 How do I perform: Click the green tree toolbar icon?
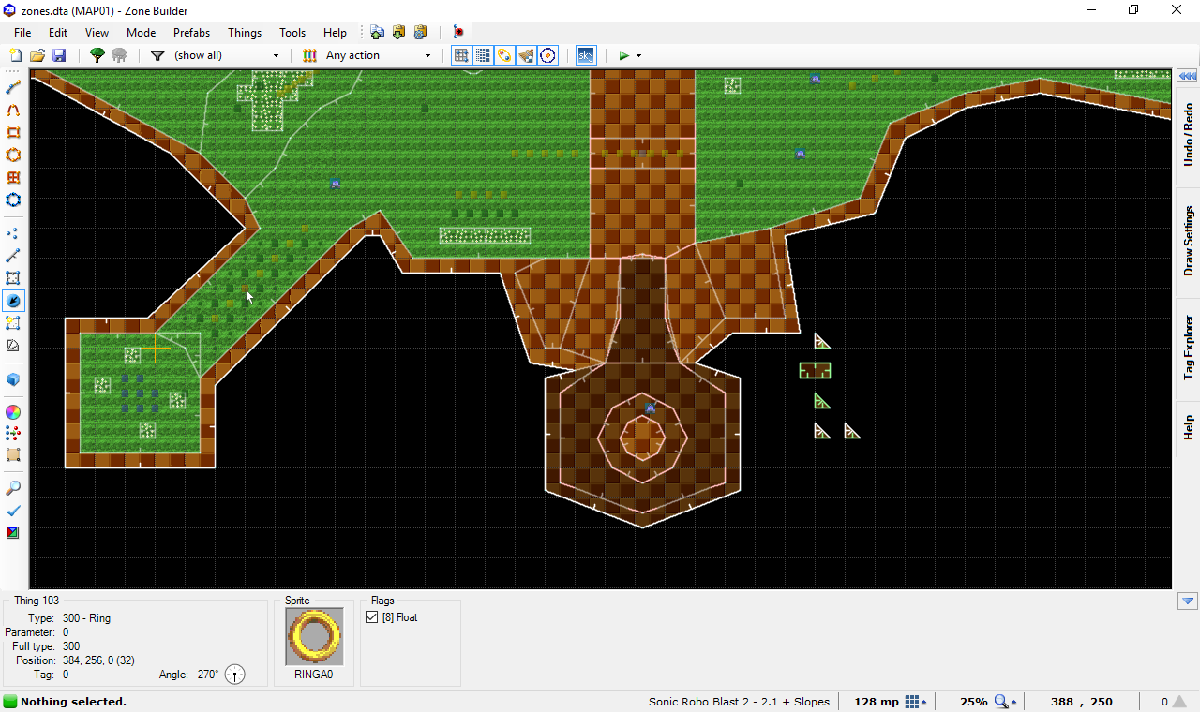tap(97, 55)
